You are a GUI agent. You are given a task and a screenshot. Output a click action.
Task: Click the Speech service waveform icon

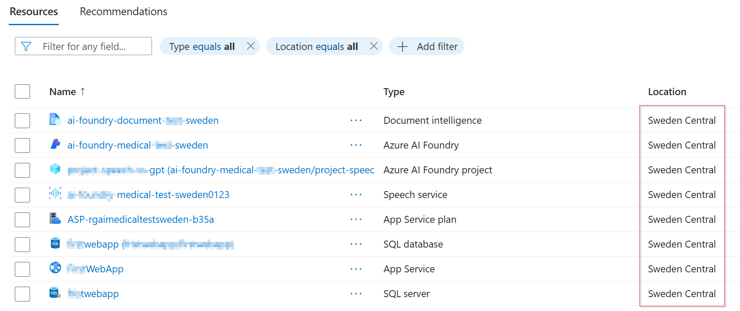tap(55, 193)
